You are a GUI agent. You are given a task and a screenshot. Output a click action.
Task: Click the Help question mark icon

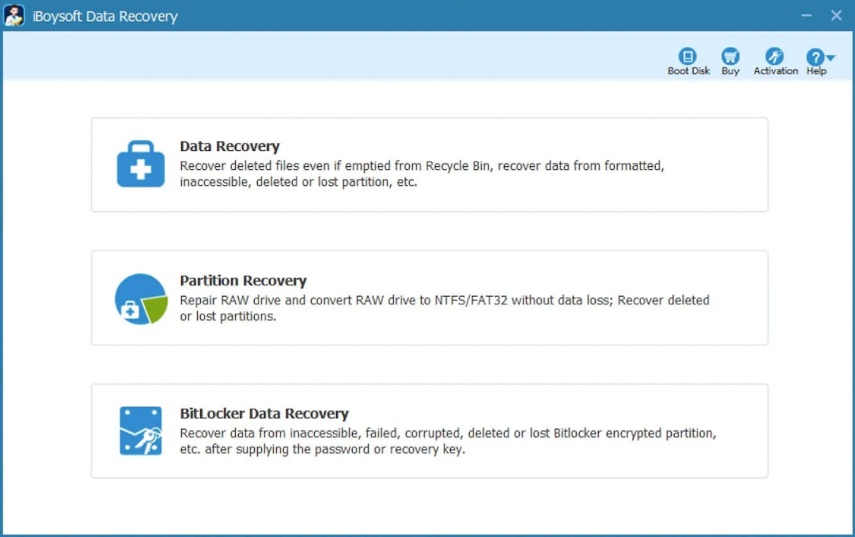click(815, 57)
